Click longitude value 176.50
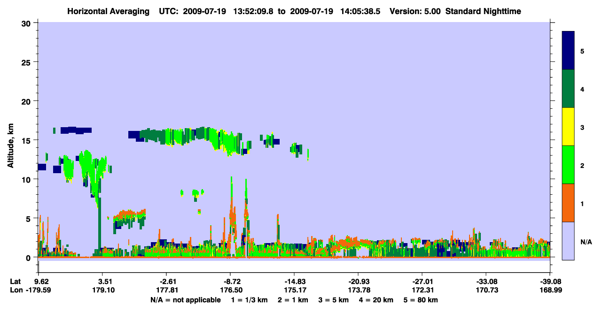 click(x=231, y=290)
